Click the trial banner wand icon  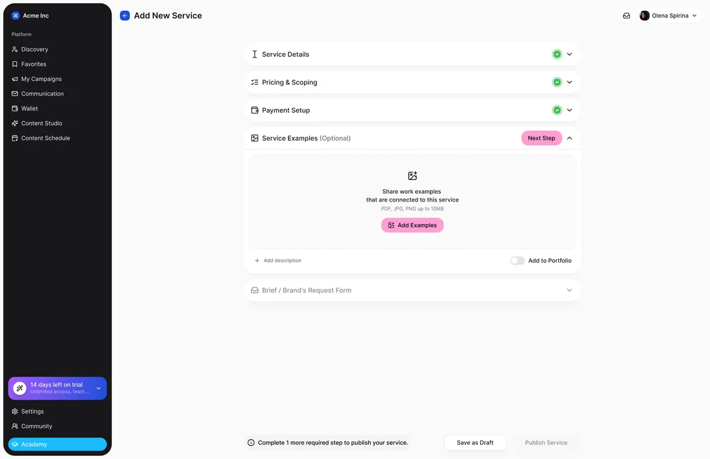tap(19, 389)
